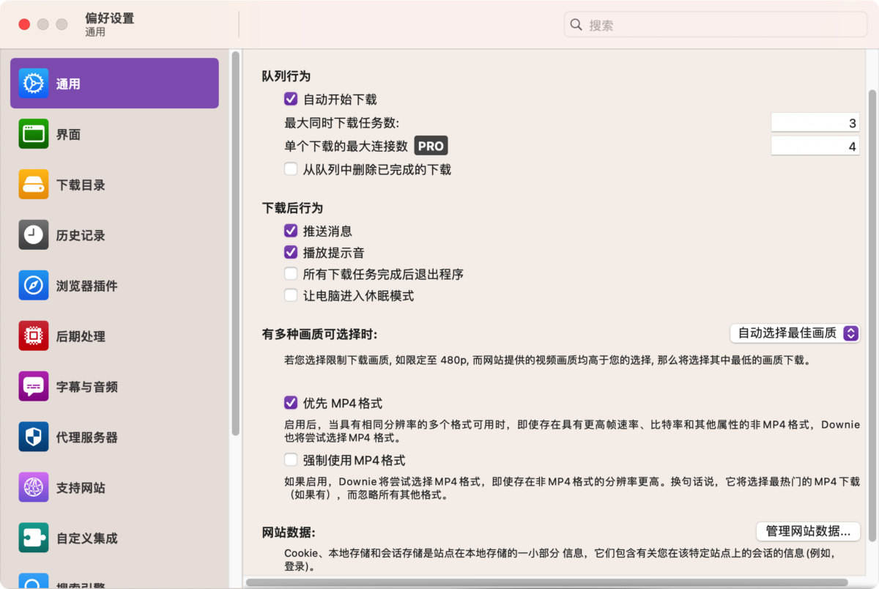This screenshot has width=879, height=589.
Task: Open the 通用 settings section
Action: pos(114,83)
